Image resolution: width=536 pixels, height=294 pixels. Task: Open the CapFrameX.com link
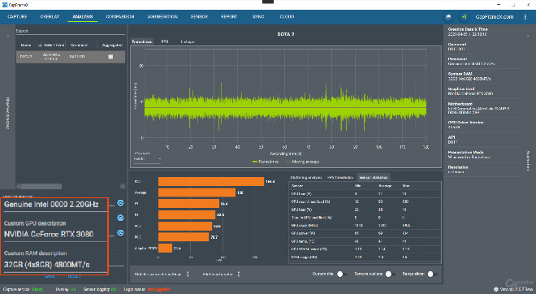[495, 17]
